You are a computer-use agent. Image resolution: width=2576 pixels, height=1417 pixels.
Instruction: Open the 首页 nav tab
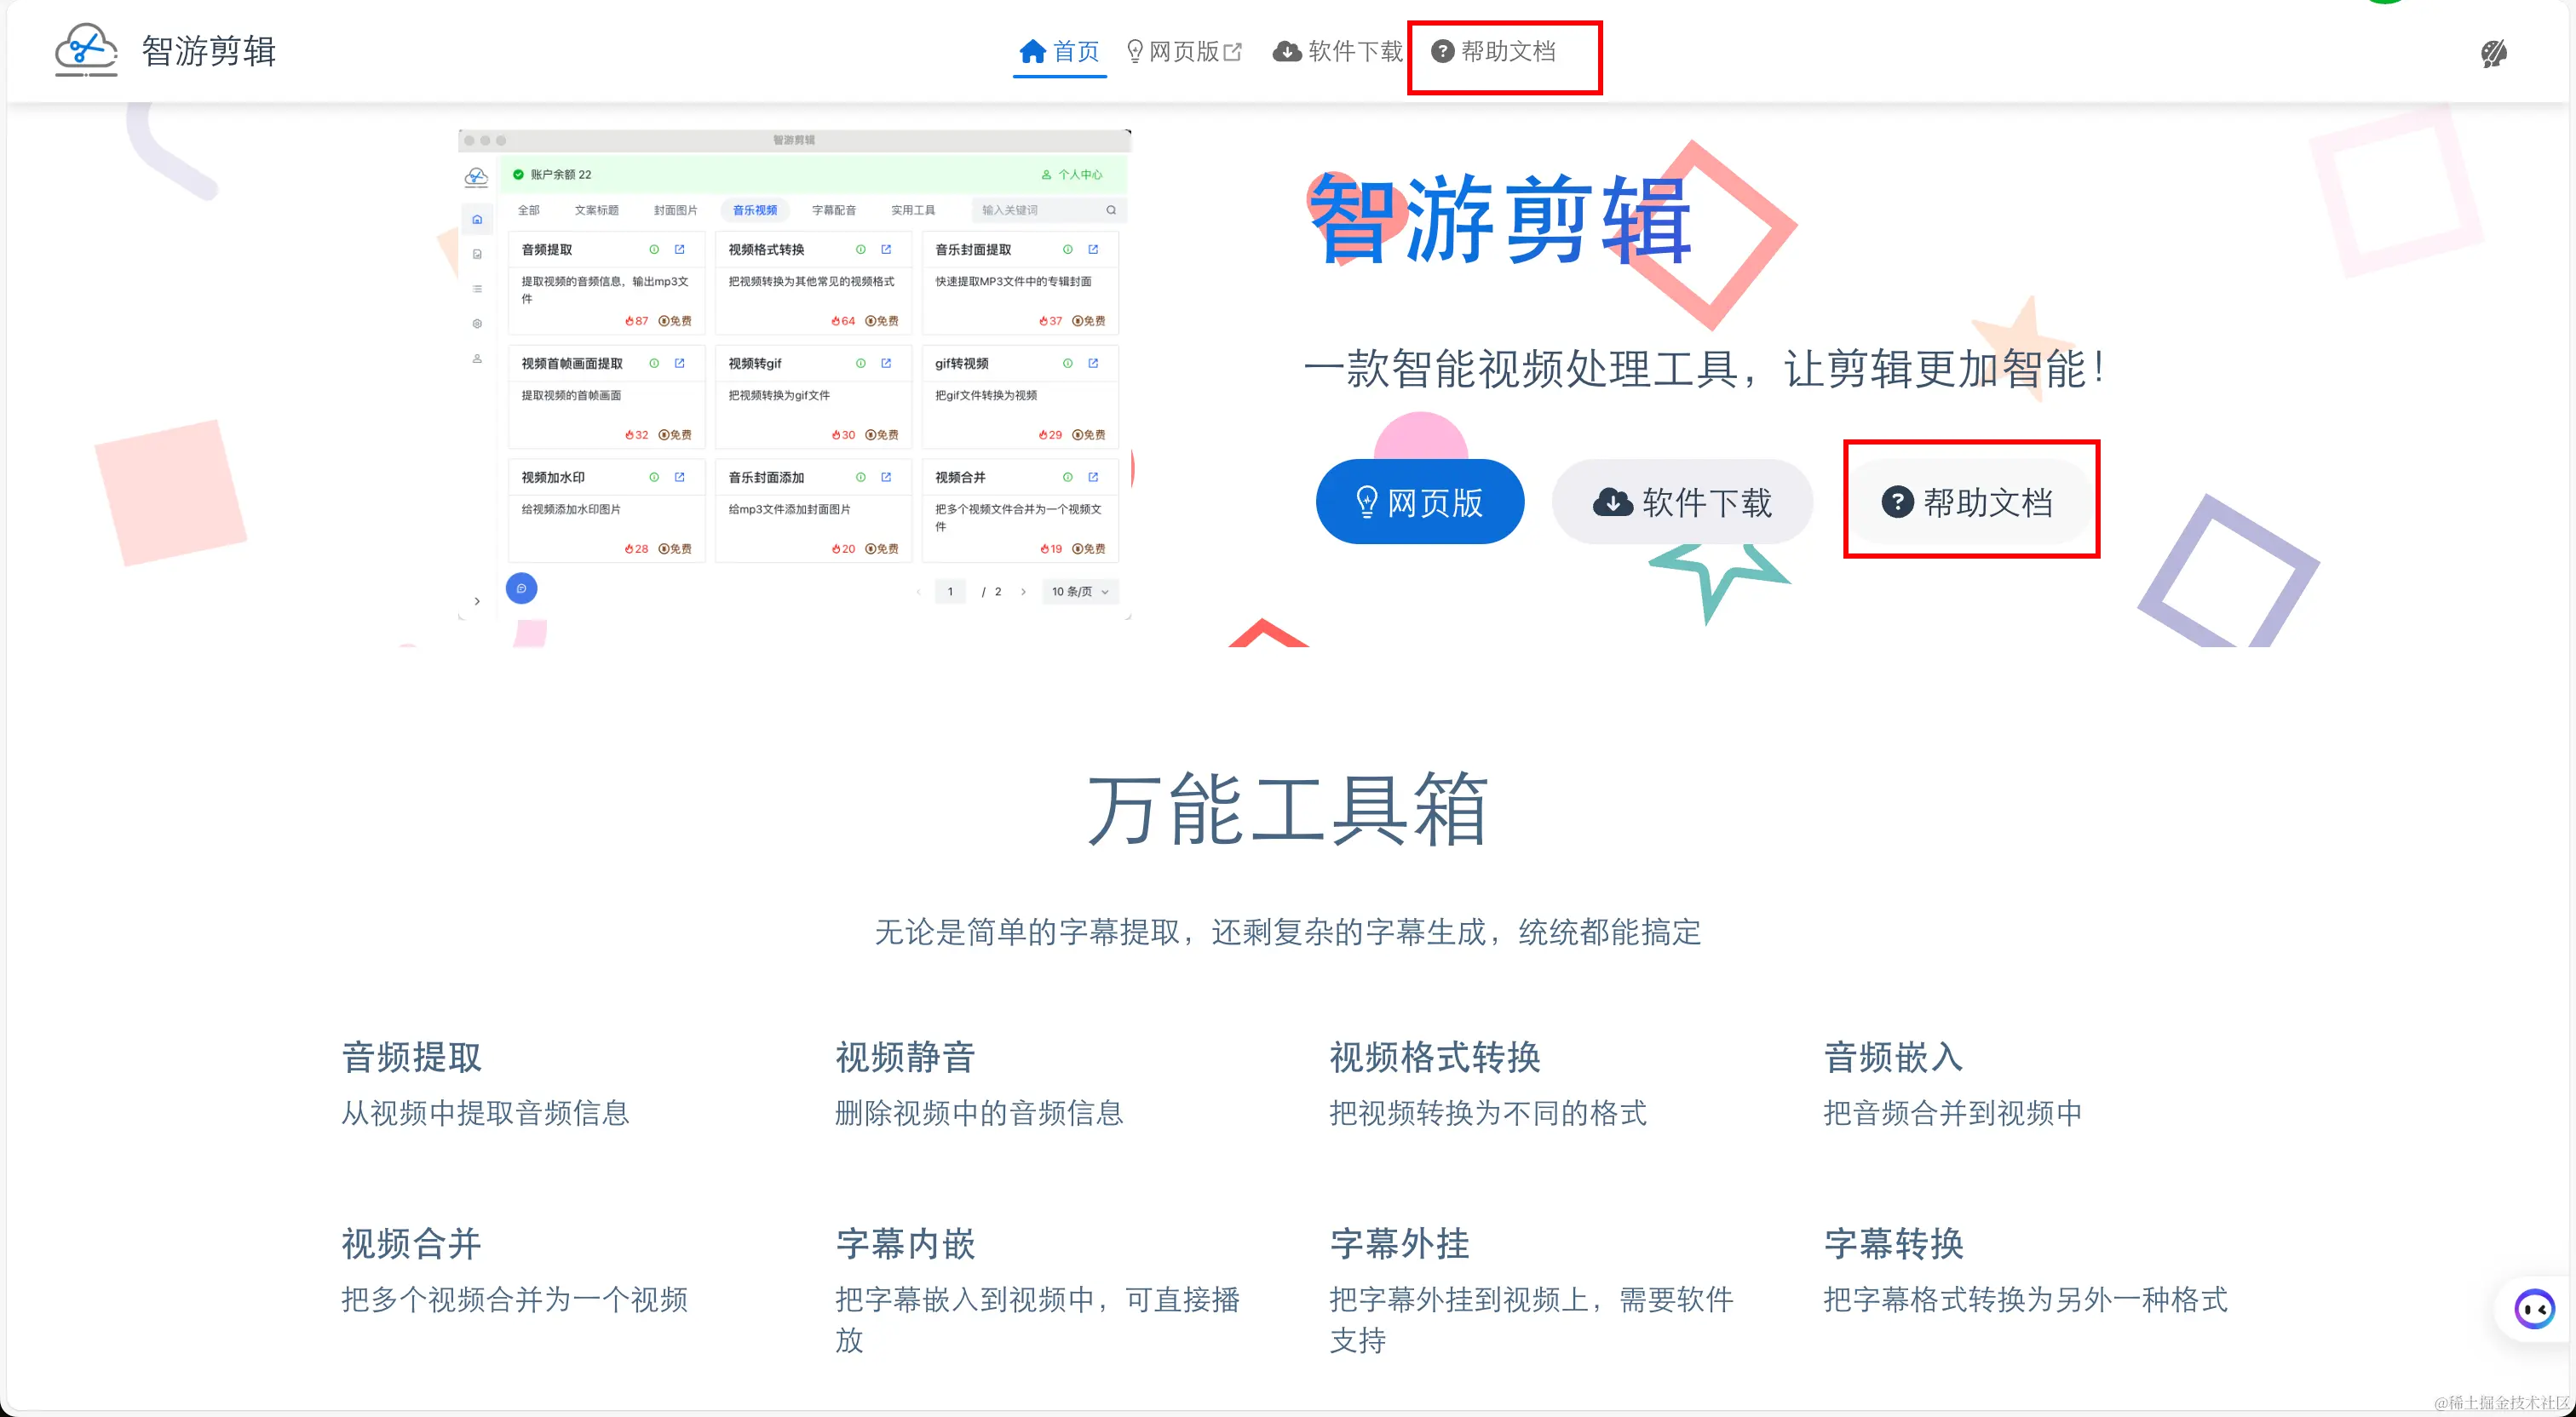(x=1059, y=51)
